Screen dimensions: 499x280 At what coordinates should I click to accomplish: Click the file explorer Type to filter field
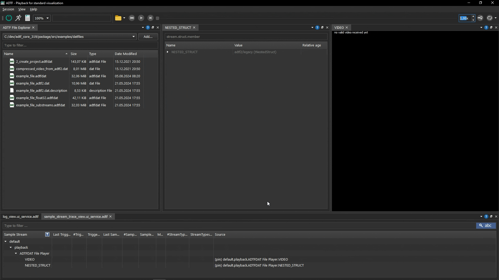(x=80, y=45)
